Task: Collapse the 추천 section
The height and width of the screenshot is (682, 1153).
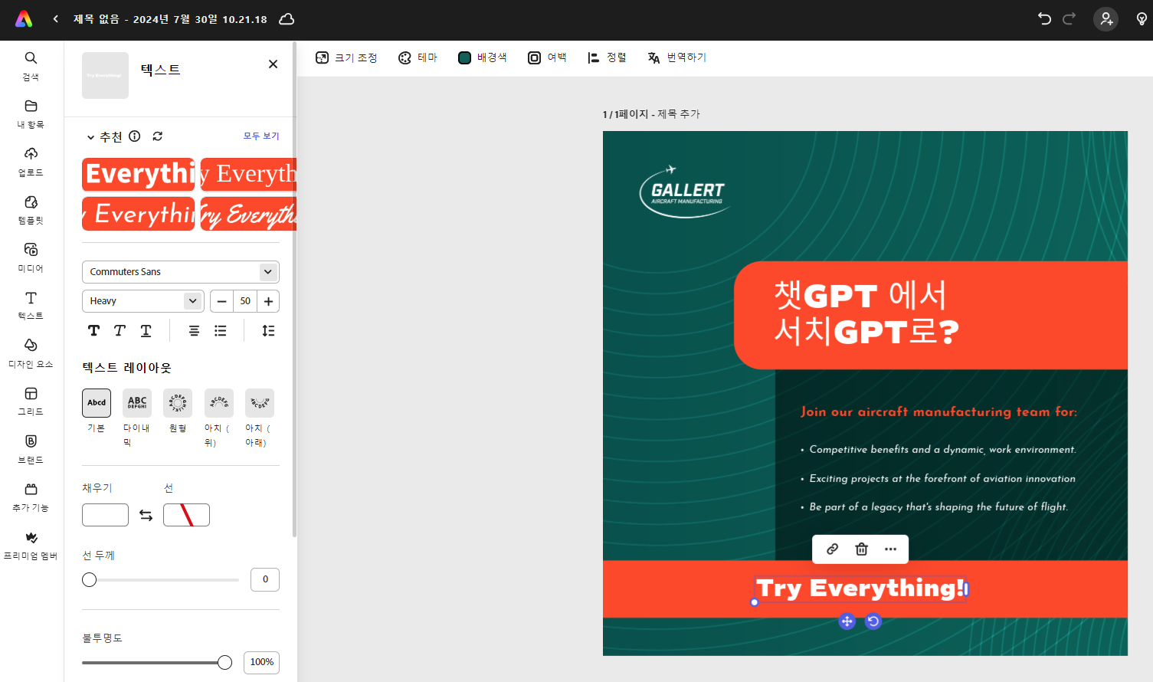Action: [90, 137]
